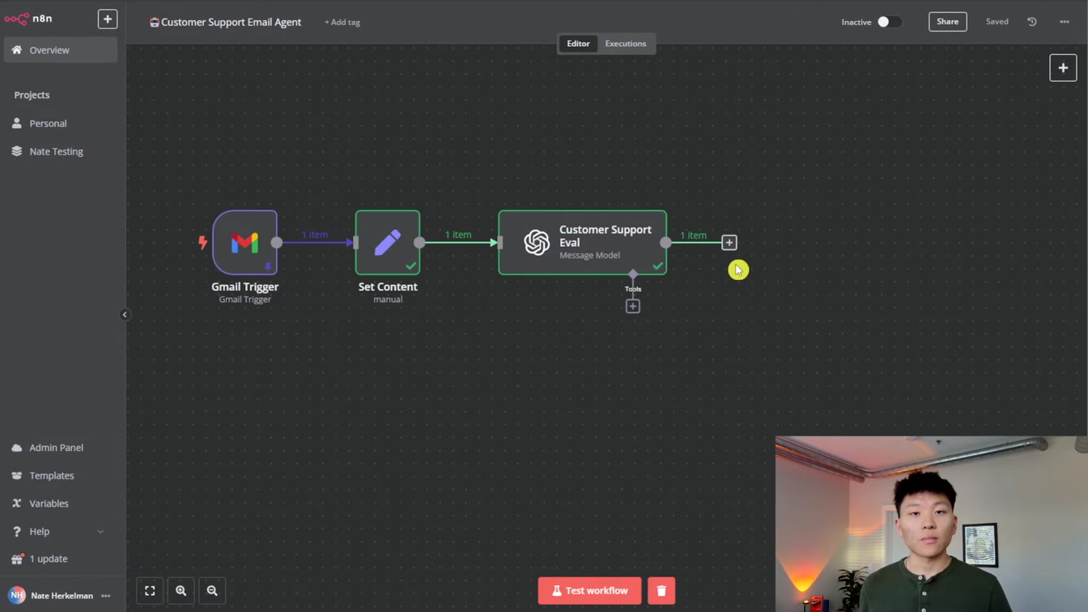Click the Share button
Screen dimensions: 1088x612
point(948,22)
